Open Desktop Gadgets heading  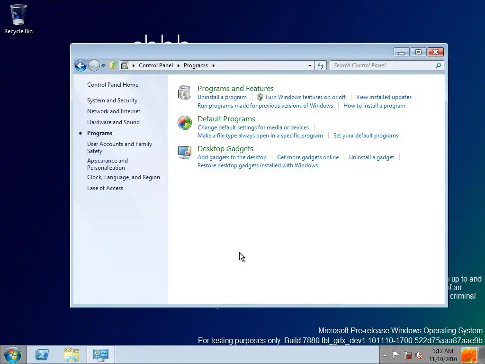(225, 149)
